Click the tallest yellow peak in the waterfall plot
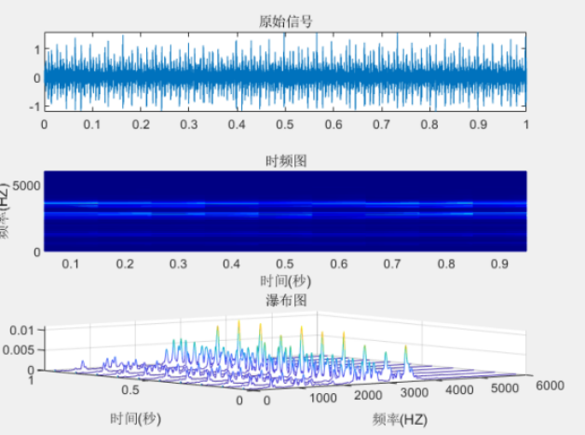The width and height of the screenshot is (585, 435). tap(238, 323)
